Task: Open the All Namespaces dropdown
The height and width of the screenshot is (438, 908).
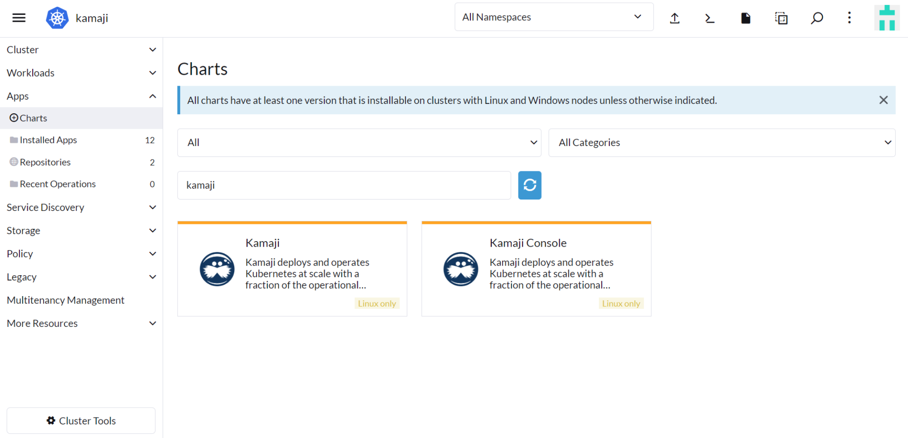Action: [x=553, y=17]
